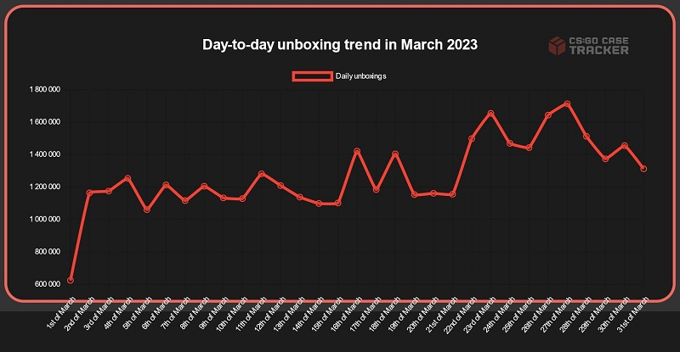
Task: Select the 2nd of March data point
Action: (89, 193)
